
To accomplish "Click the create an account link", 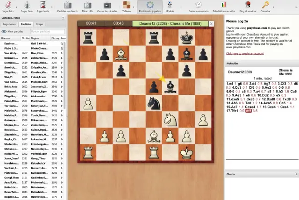I will pyautogui.click(x=245, y=53).
